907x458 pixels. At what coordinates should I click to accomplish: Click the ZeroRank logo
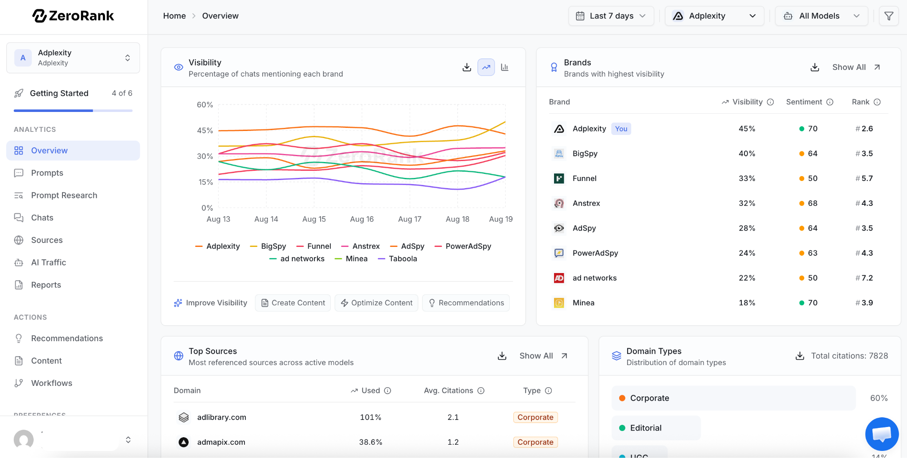point(73,16)
